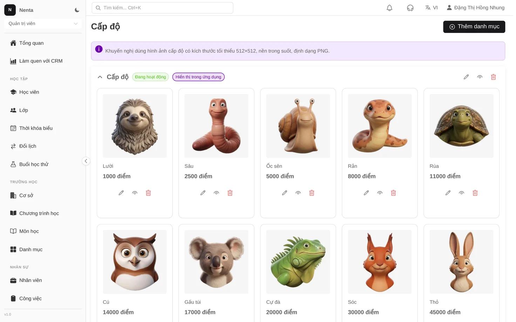Toggle visibility of Ốc sên level
The width and height of the screenshot is (516, 322).
pyautogui.click(x=298, y=193)
